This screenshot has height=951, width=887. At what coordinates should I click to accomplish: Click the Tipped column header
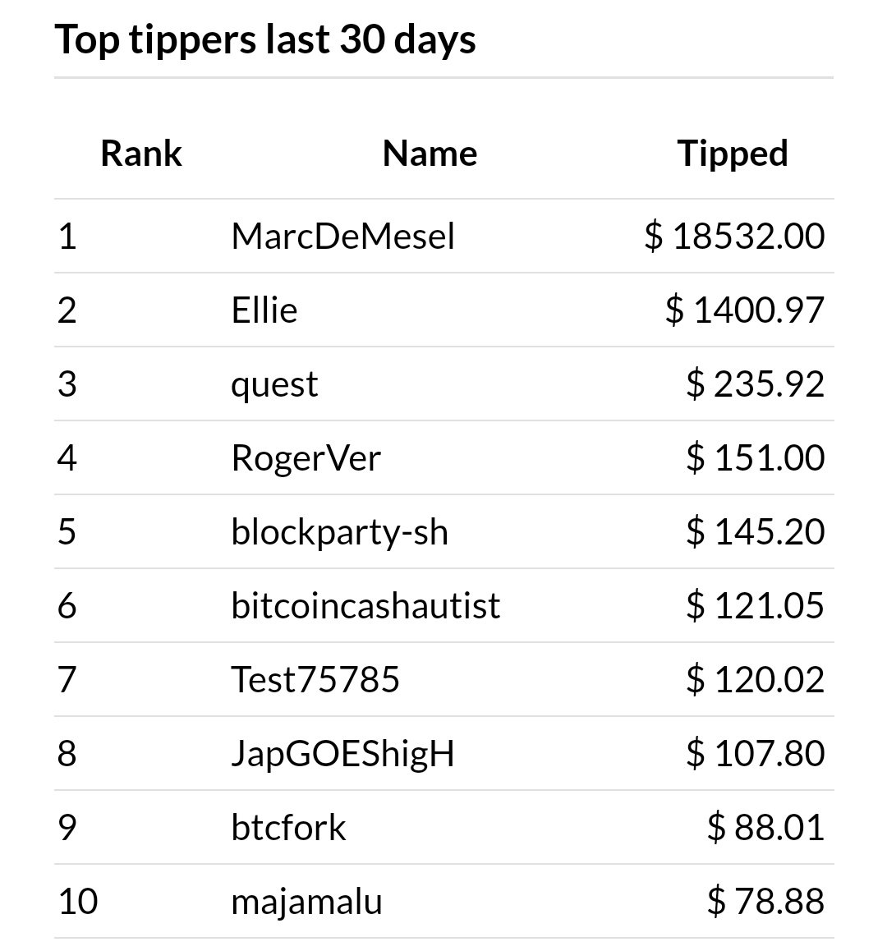(x=733, y=153)
